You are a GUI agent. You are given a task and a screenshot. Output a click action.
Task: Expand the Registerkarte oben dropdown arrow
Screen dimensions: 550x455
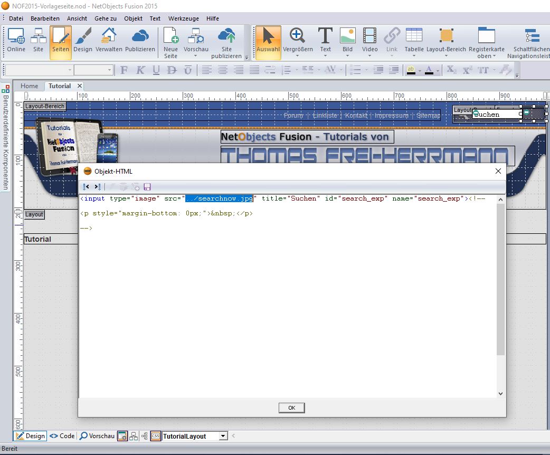[495, 56]
